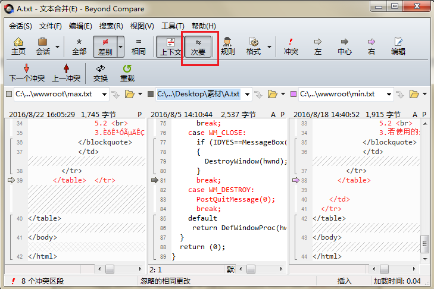Open the 规则 (Rules) icon

pyautogui.click(x=227, y=46)
